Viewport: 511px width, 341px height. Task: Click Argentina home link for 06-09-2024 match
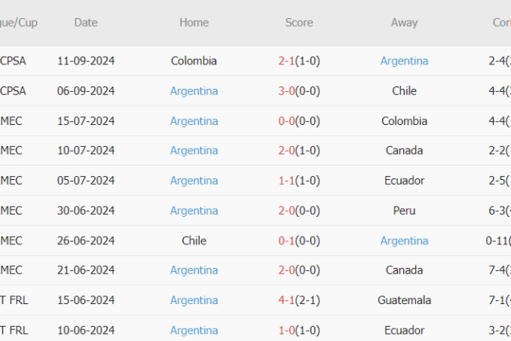click(193, 90)
